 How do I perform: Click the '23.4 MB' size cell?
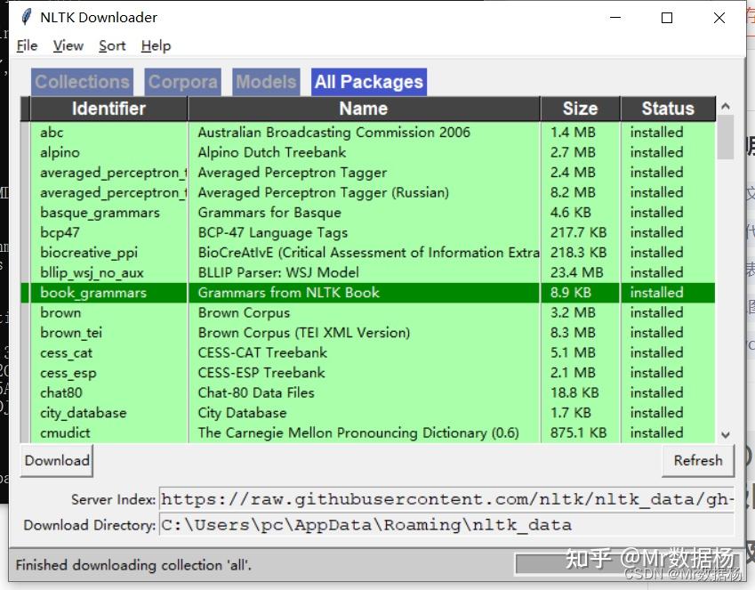coord(577,273)
